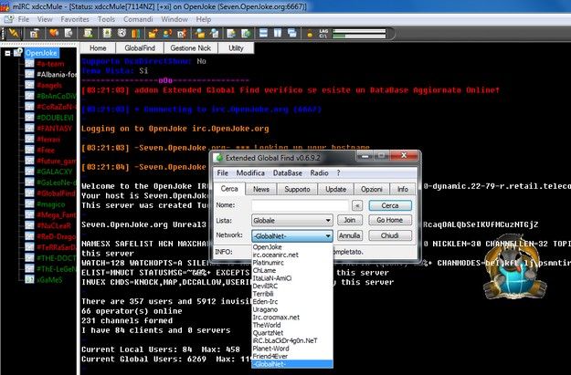571x375 pixels.
Task: Click into the Nome text field
Action: tap(297, 206)
